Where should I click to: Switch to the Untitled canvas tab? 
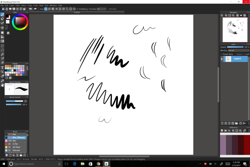[77, 12]
